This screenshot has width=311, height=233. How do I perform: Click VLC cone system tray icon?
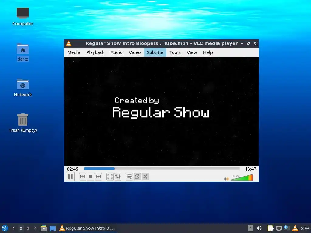pos(295,228)
